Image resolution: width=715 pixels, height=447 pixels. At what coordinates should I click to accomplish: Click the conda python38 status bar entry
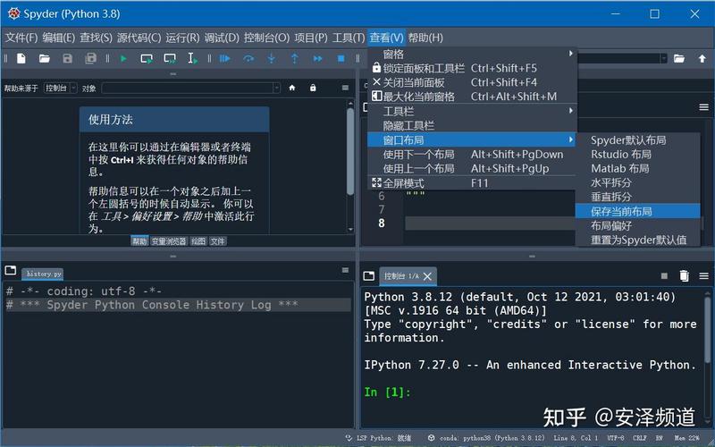click(486, 438)
